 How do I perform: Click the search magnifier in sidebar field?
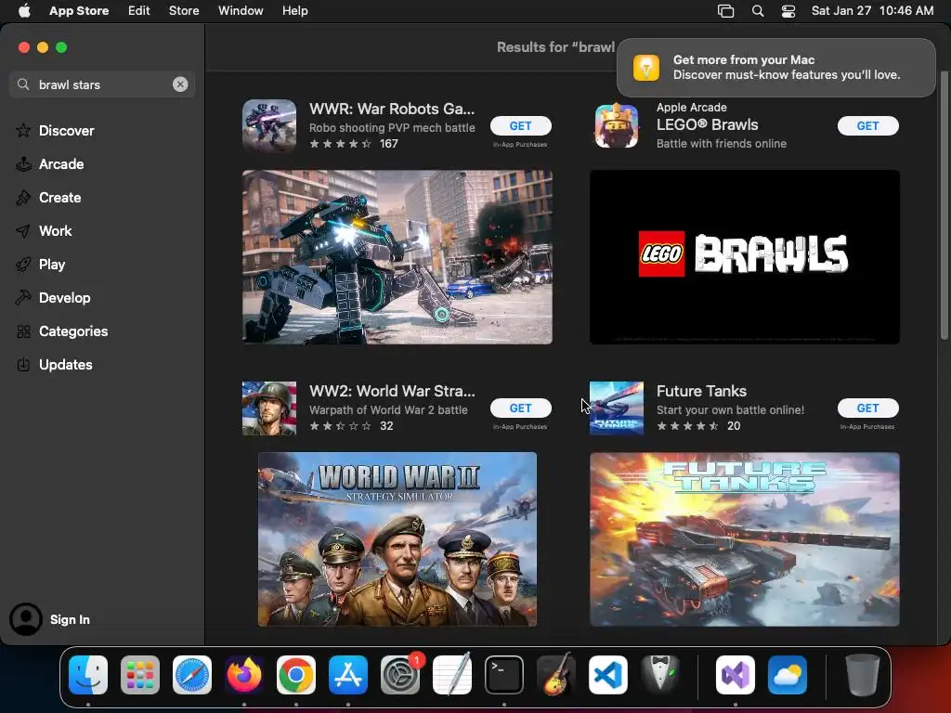[x=23, y=84]
